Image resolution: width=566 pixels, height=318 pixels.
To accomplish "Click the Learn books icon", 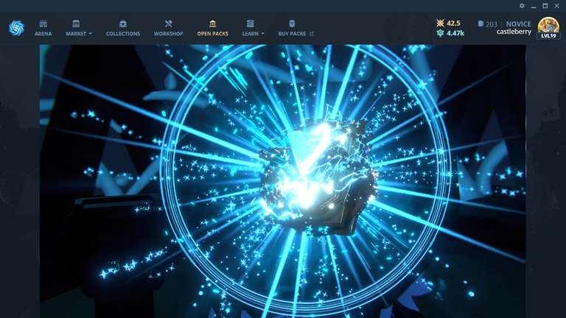I will tap(250, 24).
